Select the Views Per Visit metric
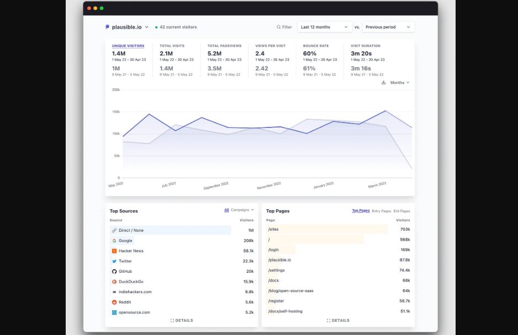This screenshot has height=335, width=518. click(271, 46)
